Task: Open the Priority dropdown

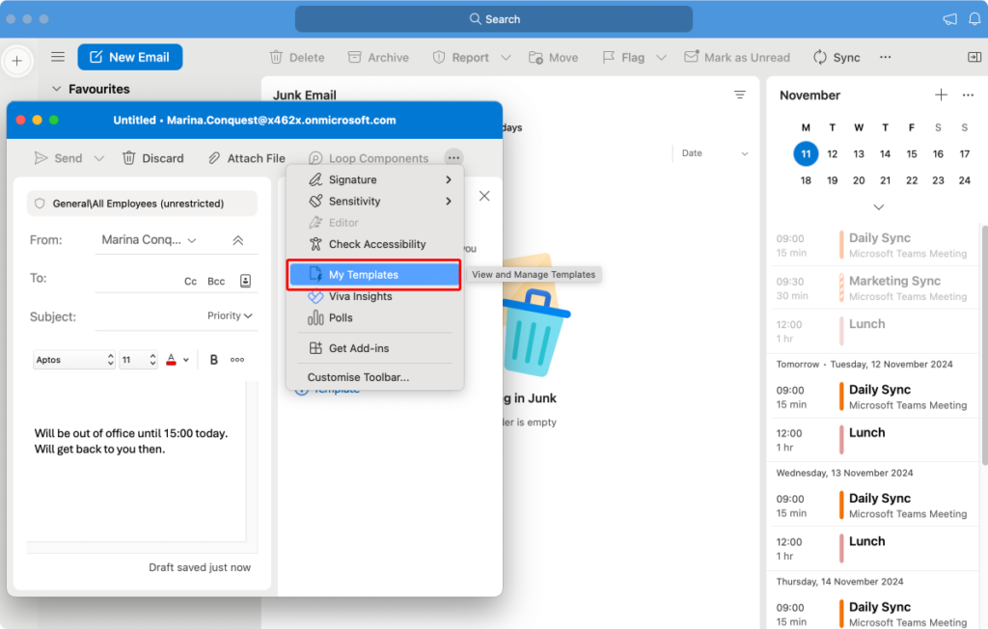Action: click(230, 315)
